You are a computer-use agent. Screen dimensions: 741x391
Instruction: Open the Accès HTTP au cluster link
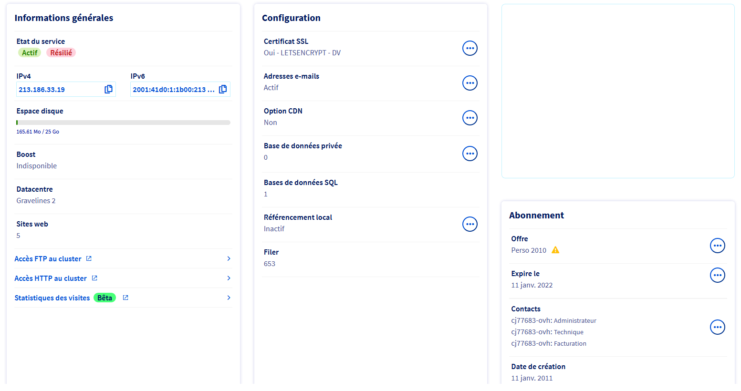point(51,278)
